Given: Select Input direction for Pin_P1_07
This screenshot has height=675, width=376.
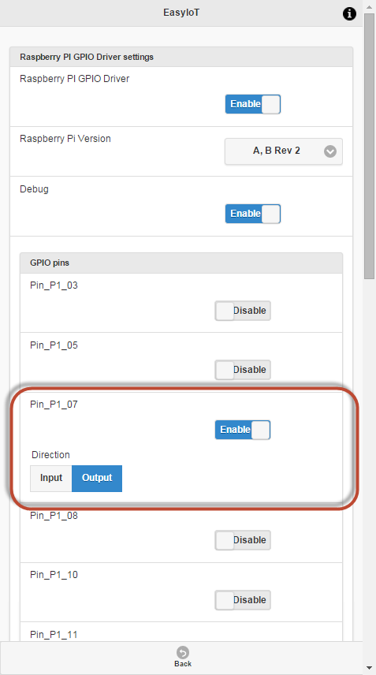Looking at the screenshot, I should (x=51, y=478).
